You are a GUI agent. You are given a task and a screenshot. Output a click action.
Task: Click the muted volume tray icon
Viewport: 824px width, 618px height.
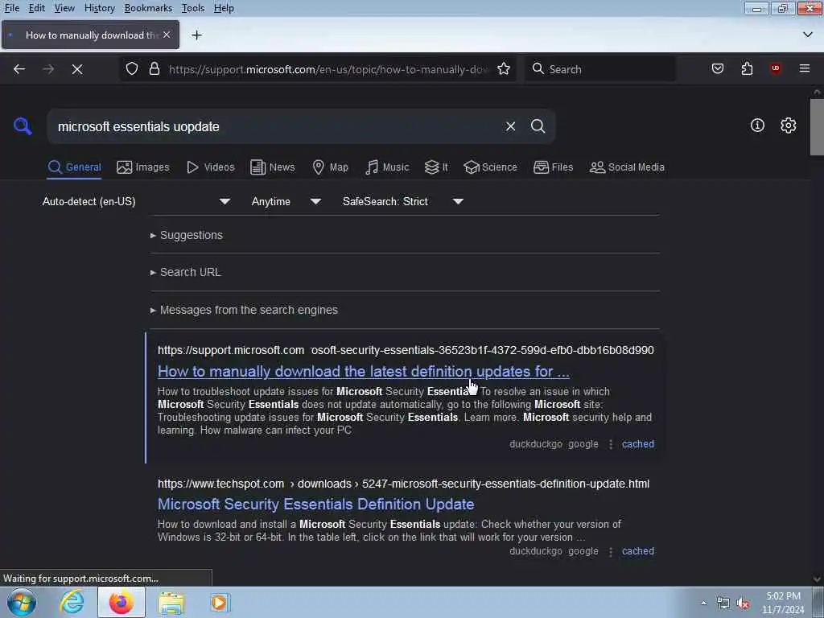point(743,604)
